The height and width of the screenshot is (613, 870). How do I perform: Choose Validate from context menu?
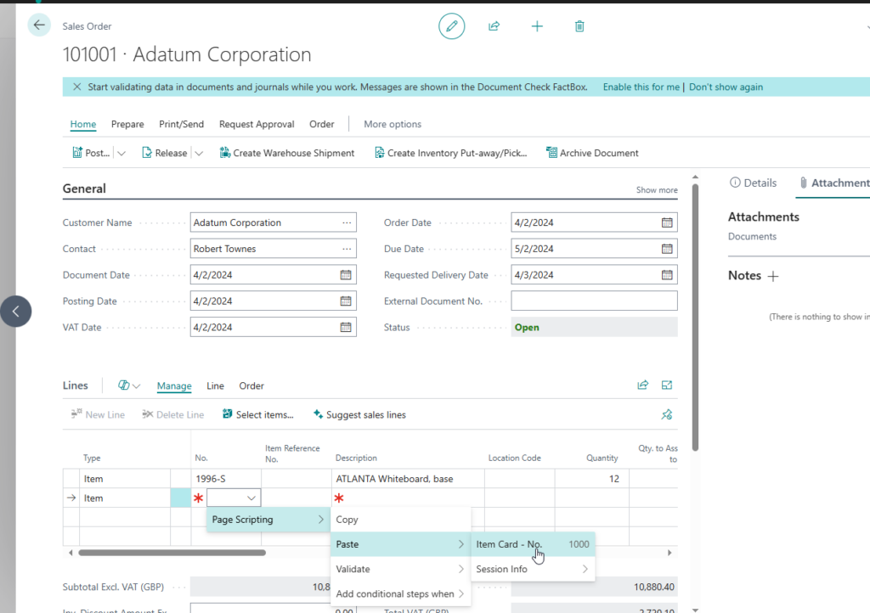[x=401, y=569]
